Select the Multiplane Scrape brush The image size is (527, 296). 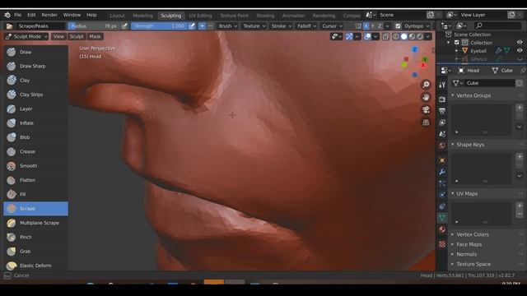(35, 223)
